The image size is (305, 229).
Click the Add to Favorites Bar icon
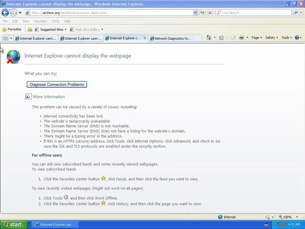pos(30,30)
